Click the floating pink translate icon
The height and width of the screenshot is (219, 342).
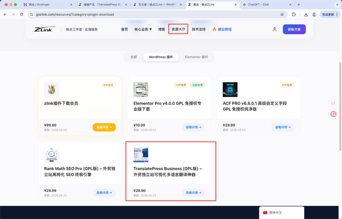click(333, 114)
